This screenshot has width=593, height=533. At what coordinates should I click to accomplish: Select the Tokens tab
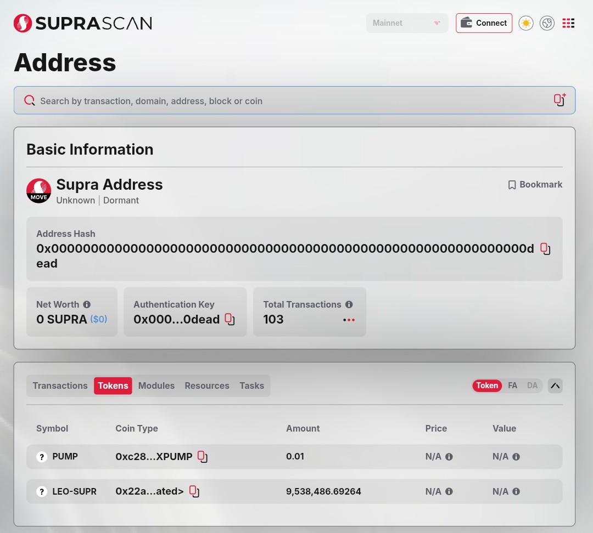pyautogui.click(x=113, y=385)
